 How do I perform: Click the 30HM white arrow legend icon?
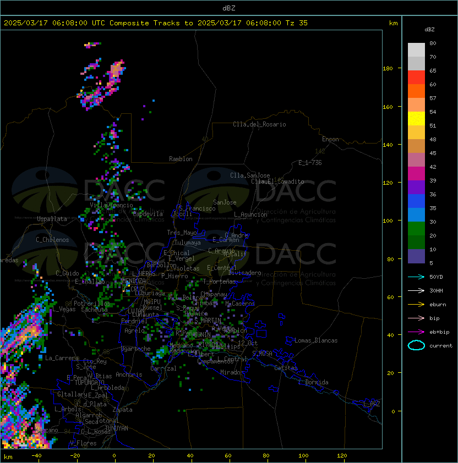tap(416, 290)
